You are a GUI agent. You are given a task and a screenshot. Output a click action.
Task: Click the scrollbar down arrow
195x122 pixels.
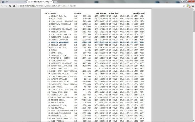click(x=193, y=120)
